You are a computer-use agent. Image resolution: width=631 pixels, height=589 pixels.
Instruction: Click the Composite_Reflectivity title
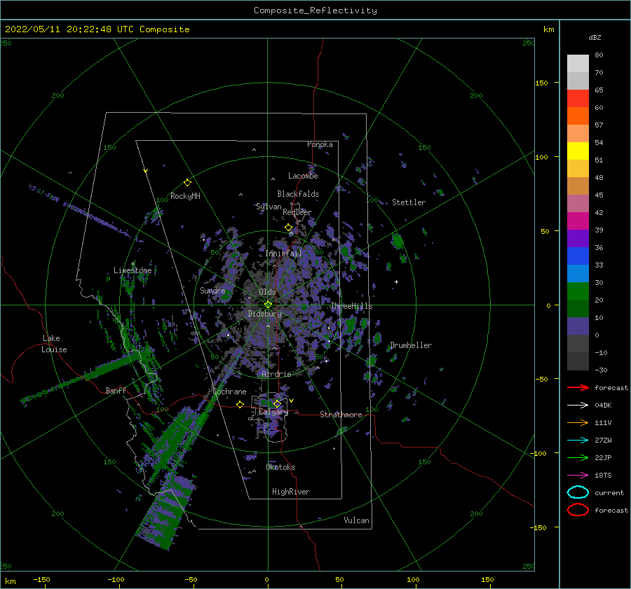pyautogui.click(x=315, y=11)
